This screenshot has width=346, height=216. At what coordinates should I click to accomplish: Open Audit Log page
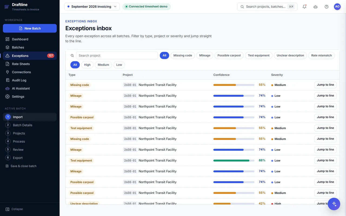pyautogui.click(x=30, y=80)
